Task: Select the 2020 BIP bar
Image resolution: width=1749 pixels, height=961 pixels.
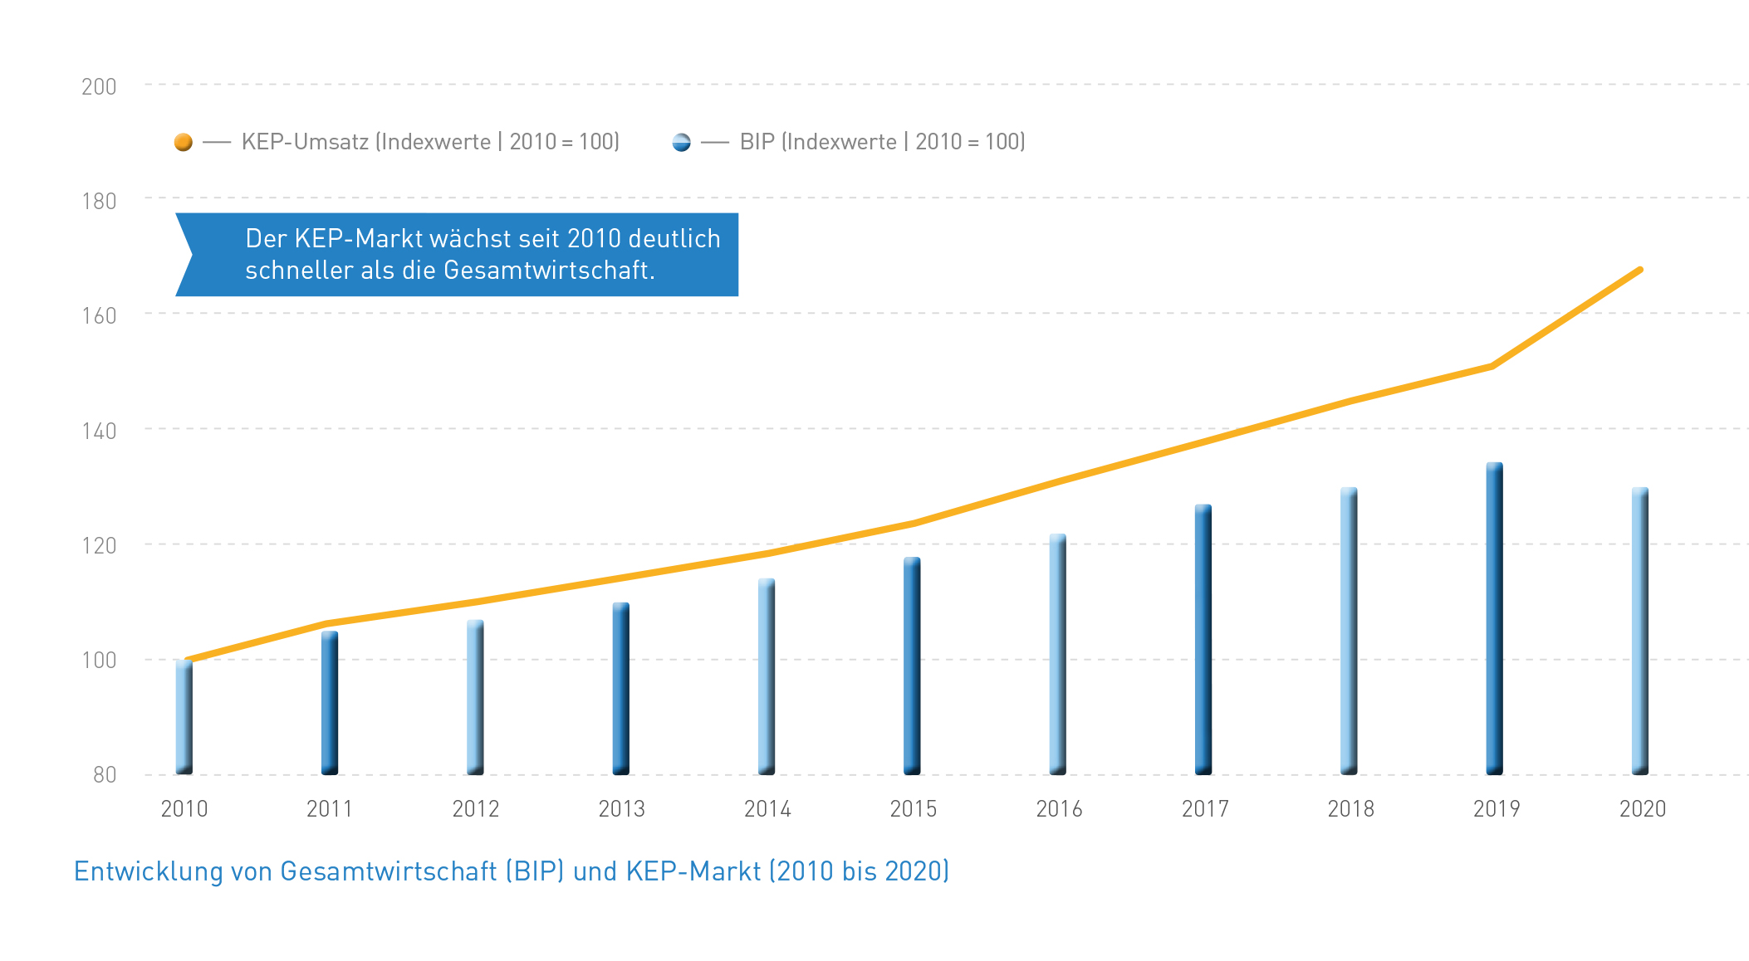Action: (1640, 631)
